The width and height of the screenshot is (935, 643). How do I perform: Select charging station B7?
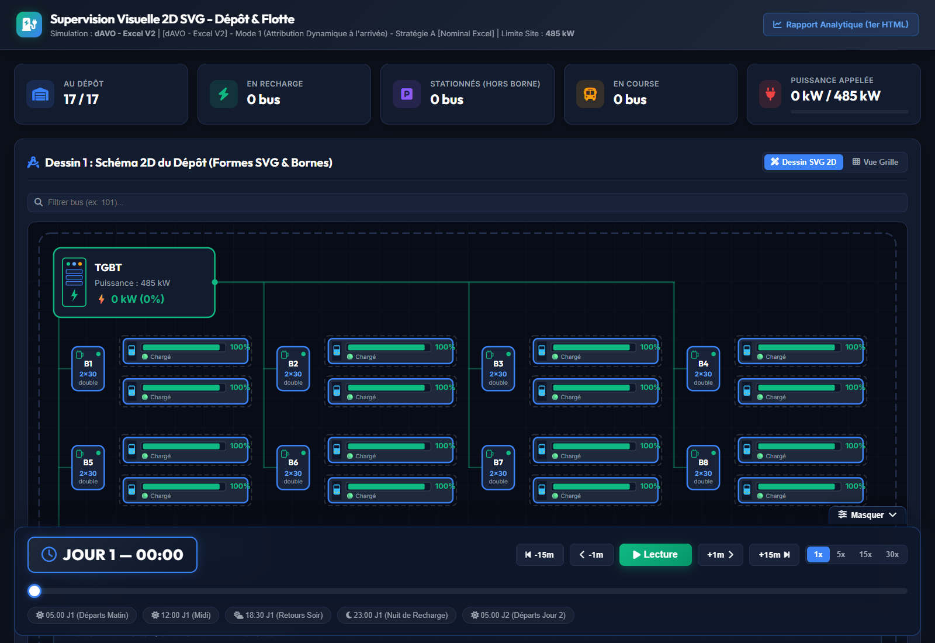point(498,468)
